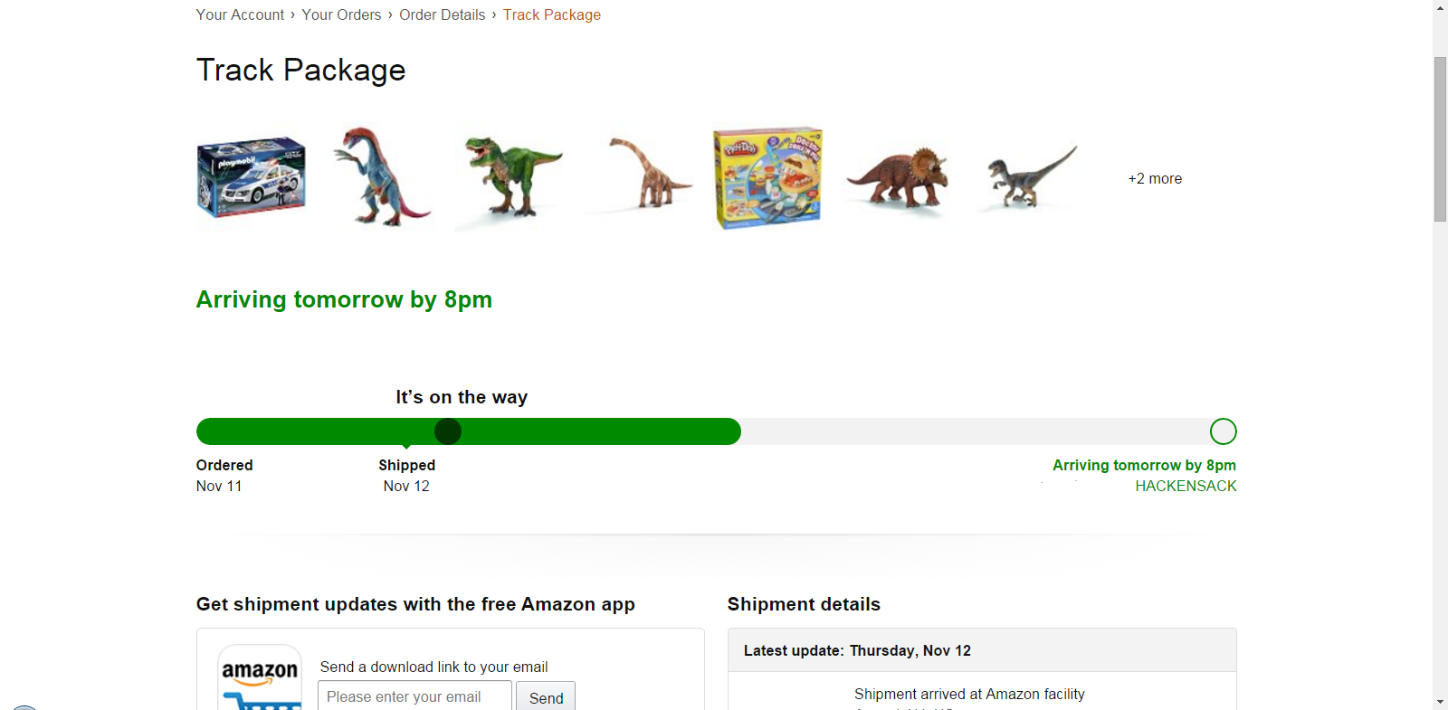Click the Shipped marker on the progress bar
The height and width of the screenshot is (710, 1448).
[x=448, y=431]
